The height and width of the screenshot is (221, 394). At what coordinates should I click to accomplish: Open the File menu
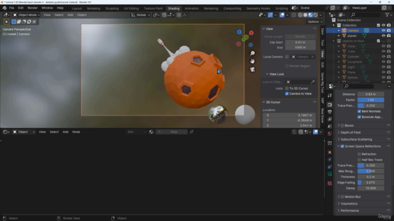point(12,8)
